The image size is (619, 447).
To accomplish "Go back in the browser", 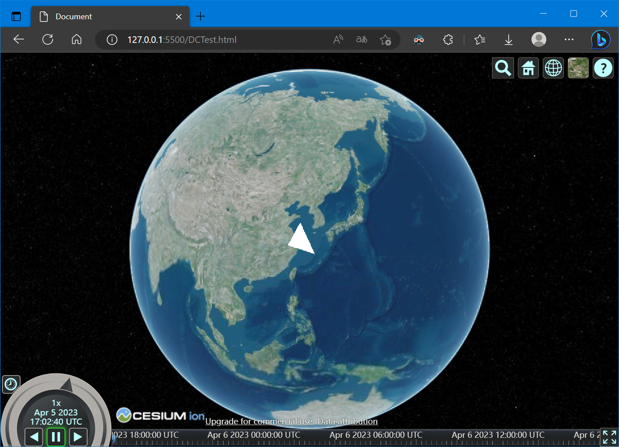I will [19, 40].
